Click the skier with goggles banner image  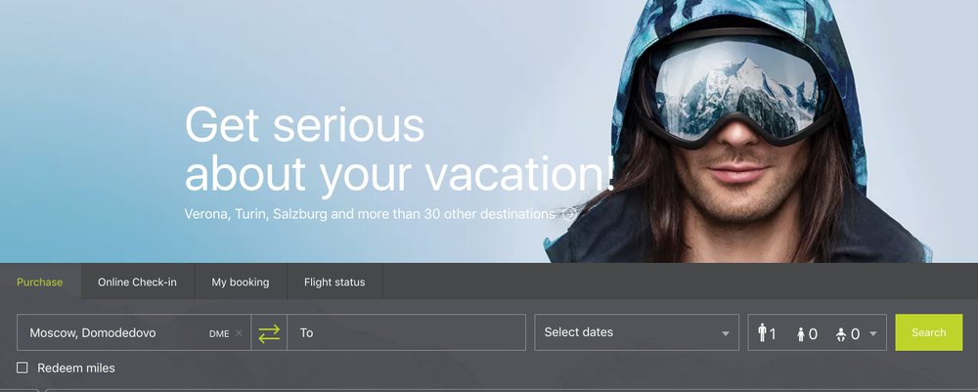click(736, 131)
